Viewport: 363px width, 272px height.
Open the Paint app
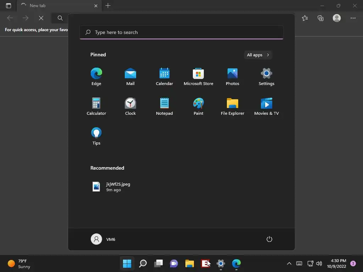point(199,106)
